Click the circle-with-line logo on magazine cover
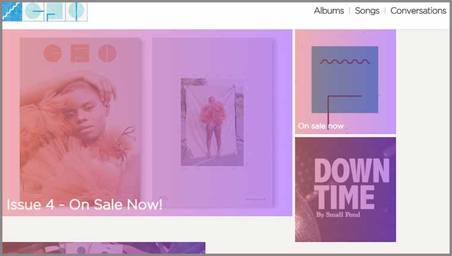This screenshot has width=452, height=256. tap(53, 53)
